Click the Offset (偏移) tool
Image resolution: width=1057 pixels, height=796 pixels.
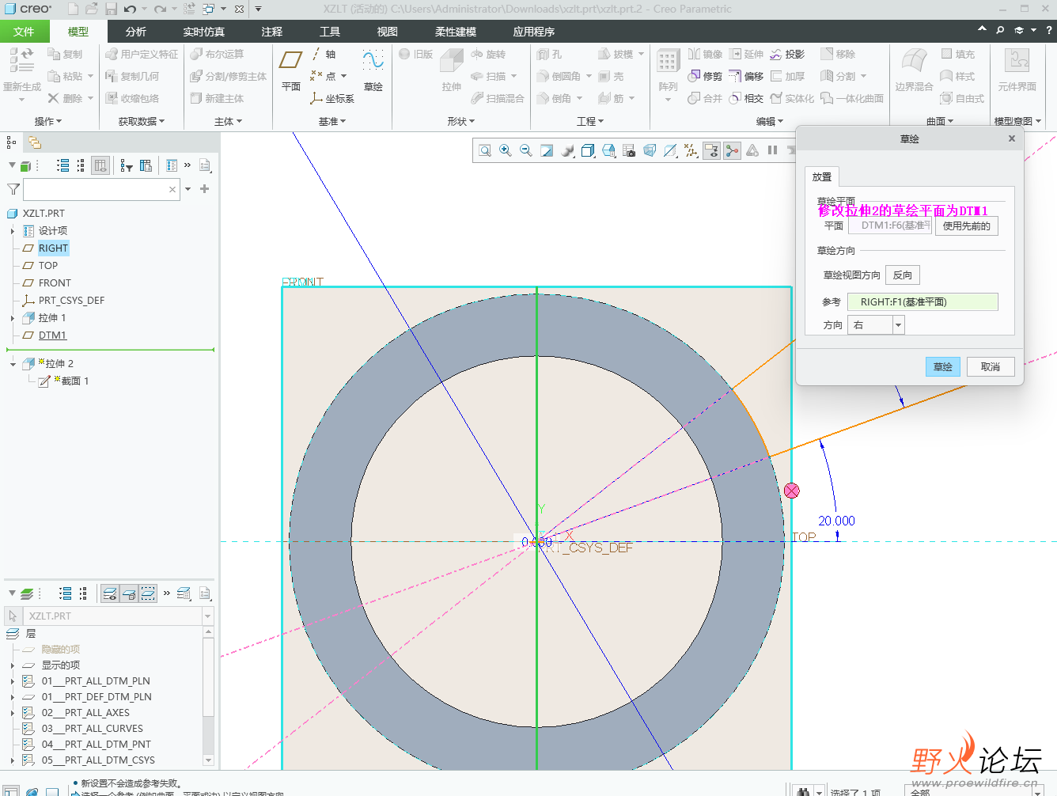pos(745,76)
